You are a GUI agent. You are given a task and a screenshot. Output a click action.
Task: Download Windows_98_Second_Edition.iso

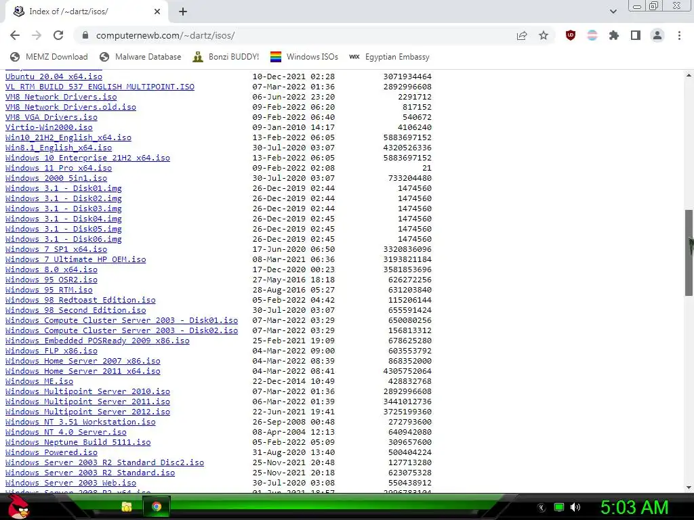pos(76,310)
